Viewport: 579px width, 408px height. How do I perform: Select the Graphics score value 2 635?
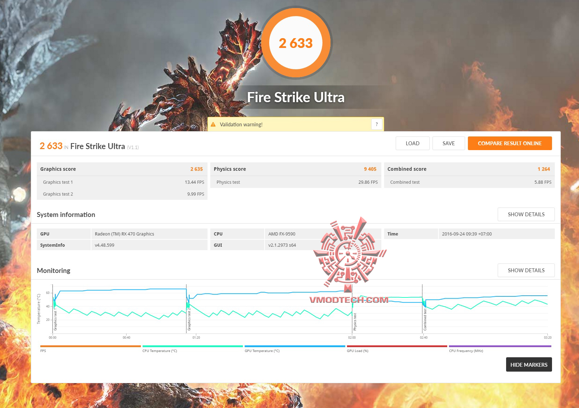point(197,169)
